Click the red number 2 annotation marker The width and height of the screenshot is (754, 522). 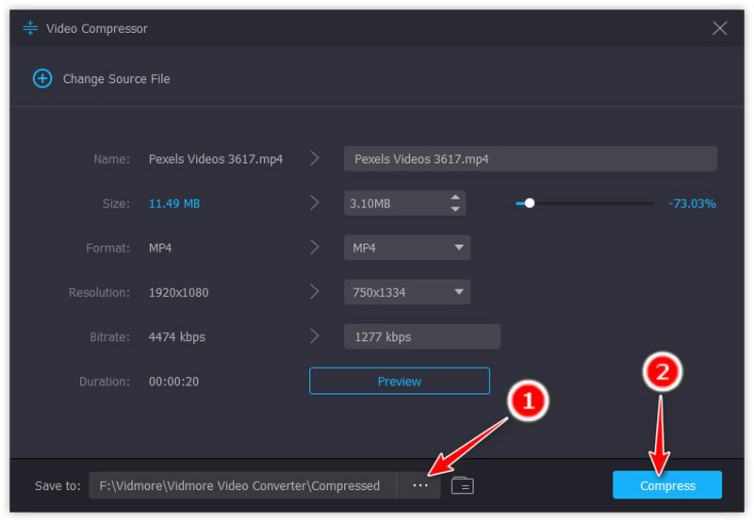(x=662, y=371)
